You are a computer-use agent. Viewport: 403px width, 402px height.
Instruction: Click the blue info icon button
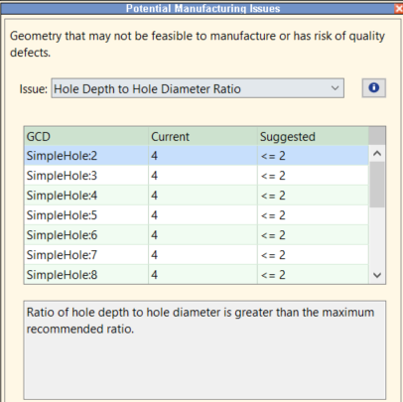(374, 88)
